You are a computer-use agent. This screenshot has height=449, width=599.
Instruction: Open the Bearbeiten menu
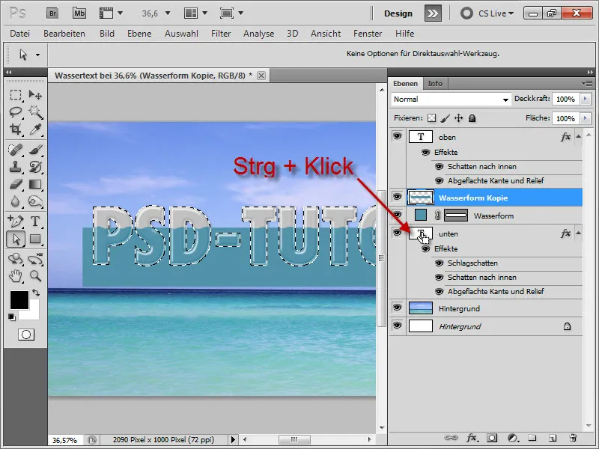tap(64, 34)
